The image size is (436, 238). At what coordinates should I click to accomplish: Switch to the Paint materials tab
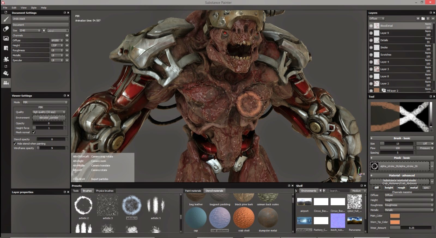tap(193, 191)
